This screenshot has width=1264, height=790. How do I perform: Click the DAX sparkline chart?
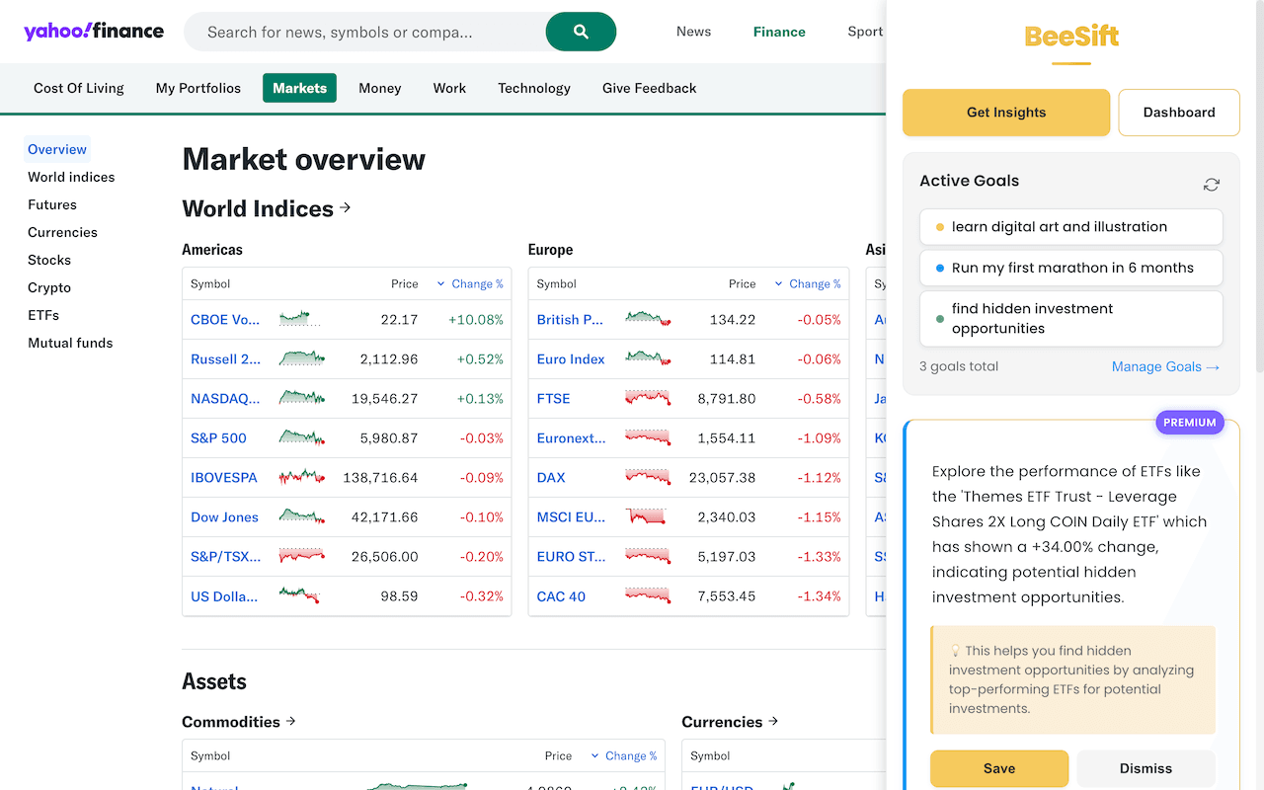[x=647, y=477]
